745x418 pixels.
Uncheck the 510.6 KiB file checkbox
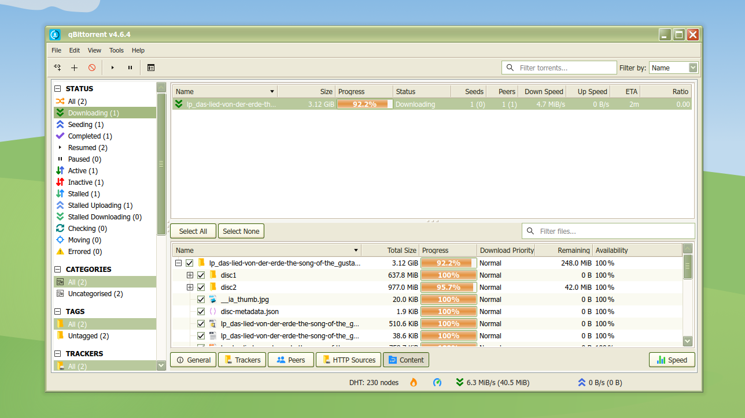(x=201, y=324)
